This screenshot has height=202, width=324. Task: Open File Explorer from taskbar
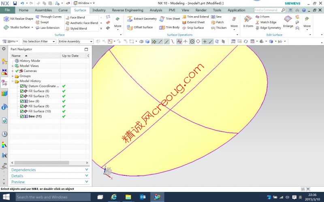(x=128, y=197)
